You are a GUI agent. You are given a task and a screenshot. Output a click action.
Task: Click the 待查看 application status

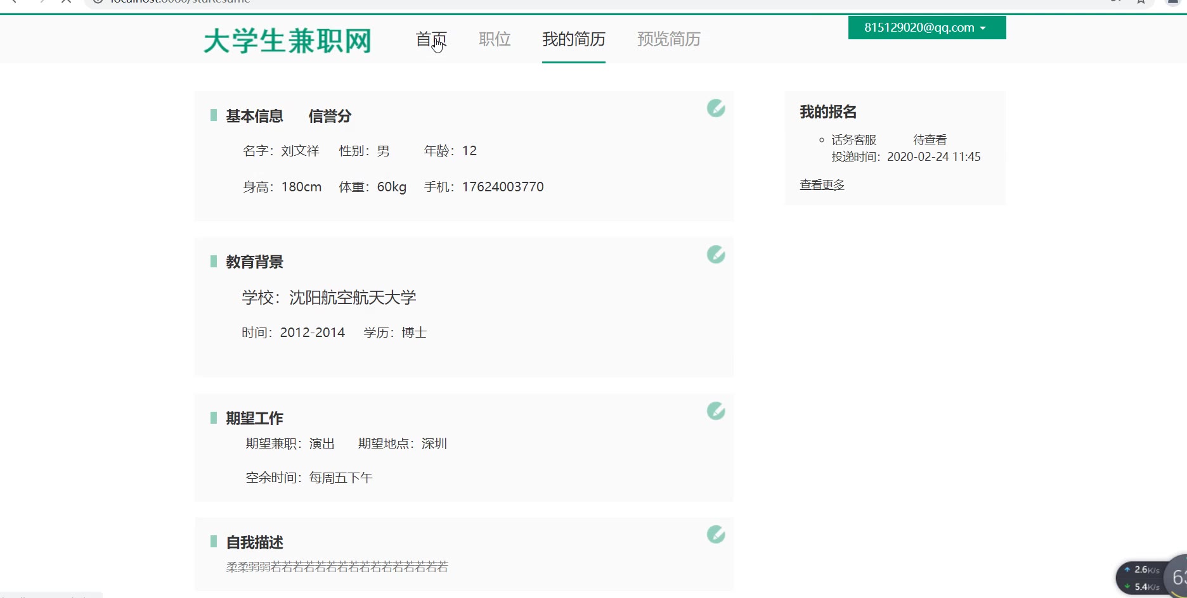coord(930,140)
